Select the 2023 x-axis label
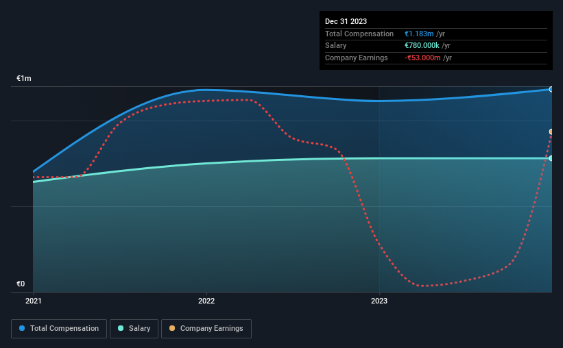Viewport: 563px width, 348px height. (379, 301)
